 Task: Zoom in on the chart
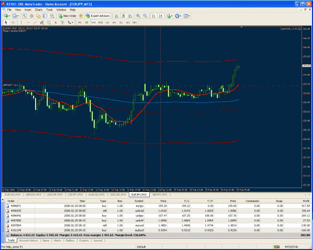138,16
